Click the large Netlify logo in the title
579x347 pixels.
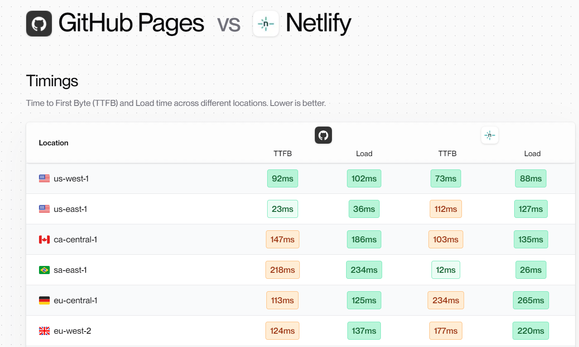pos(266,24)
